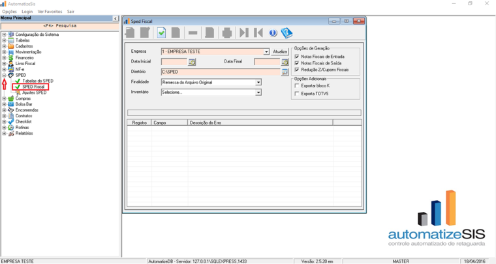
Task: Enable Exportar bloco K checkbox
Action: (x=297, y=86)
